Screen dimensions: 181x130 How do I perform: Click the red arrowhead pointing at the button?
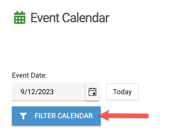point(105,115)
